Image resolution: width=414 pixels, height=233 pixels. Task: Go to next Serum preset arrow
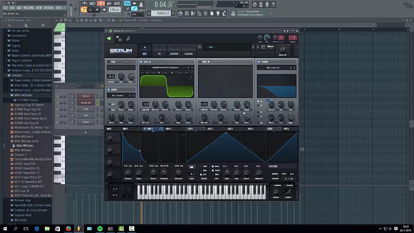point(258,47)
